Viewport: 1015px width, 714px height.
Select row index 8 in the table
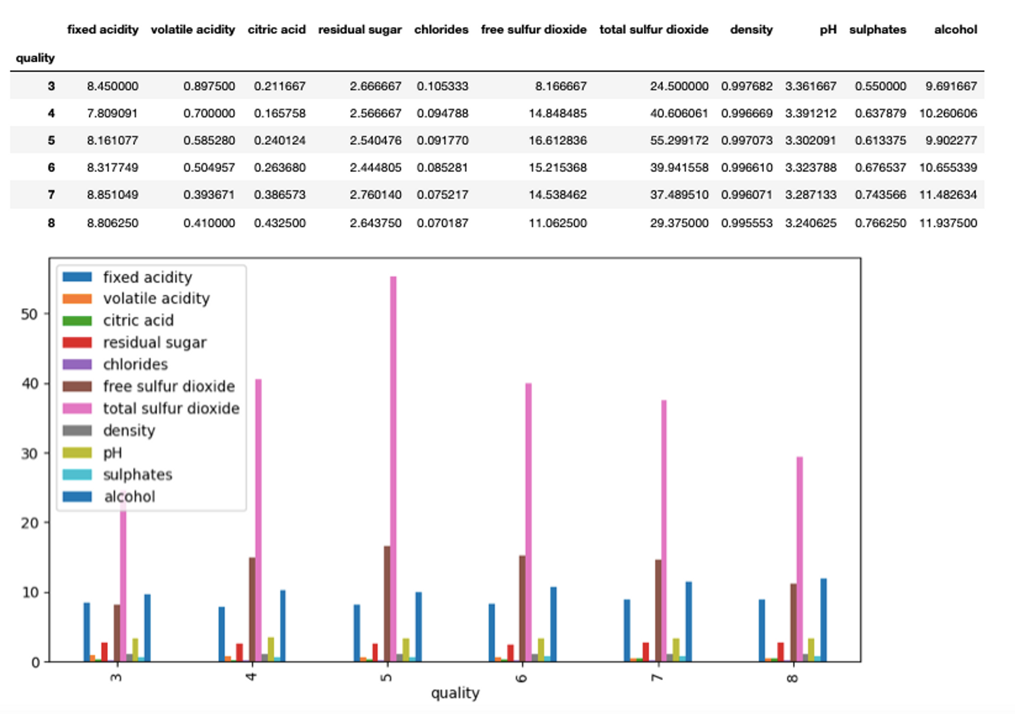(x=51, y=223)
